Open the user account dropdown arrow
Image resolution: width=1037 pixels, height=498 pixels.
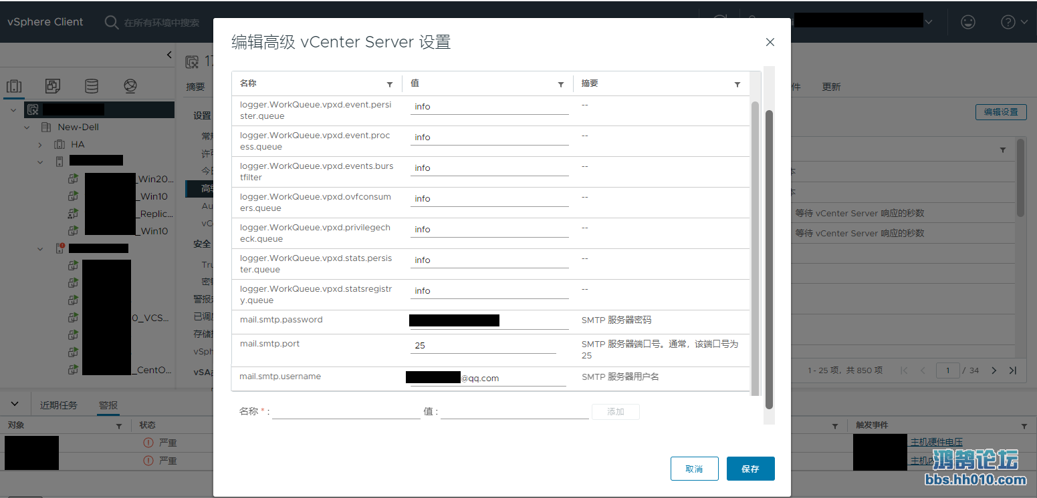click(929, 22)
